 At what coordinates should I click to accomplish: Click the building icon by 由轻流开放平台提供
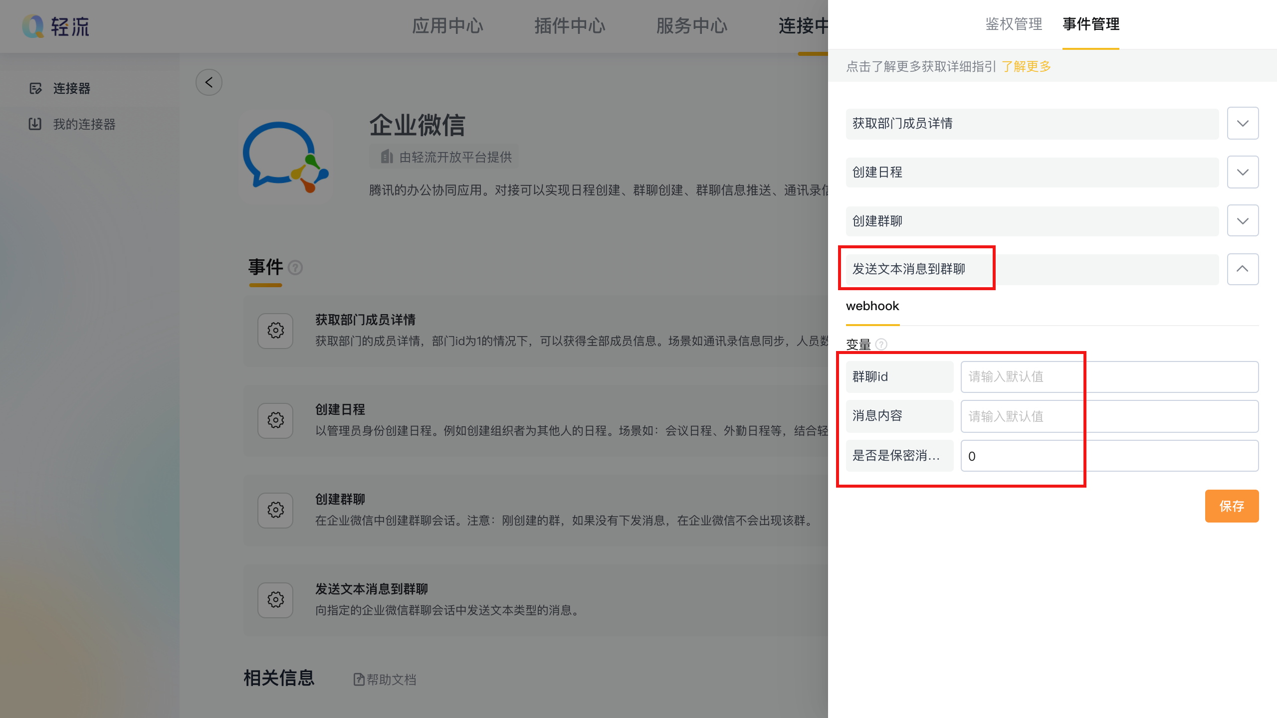(x=387, y=157)
